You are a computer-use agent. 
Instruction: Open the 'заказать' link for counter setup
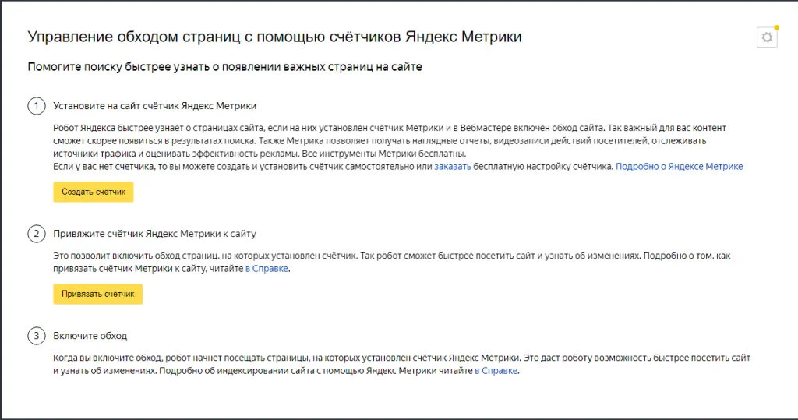[x=452, y=167]
